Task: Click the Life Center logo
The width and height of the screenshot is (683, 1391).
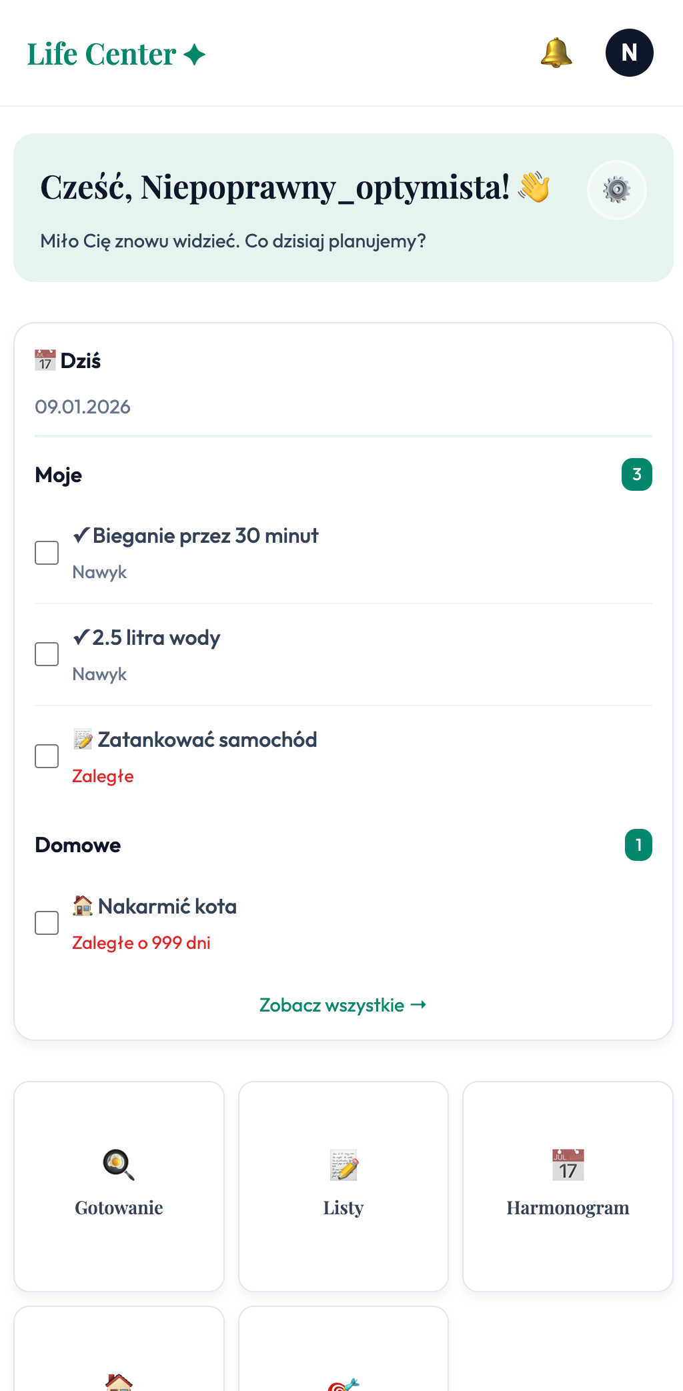Action: tap(115, 53)
